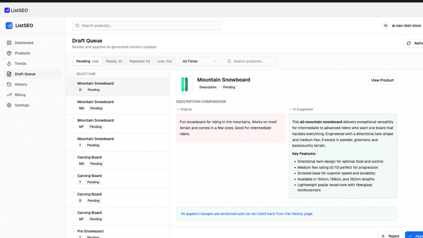423x238 pixels.
Task: Check the Mountain Snowboard row tagged MT
Action: pyautogui.click(x=72, y=120)
